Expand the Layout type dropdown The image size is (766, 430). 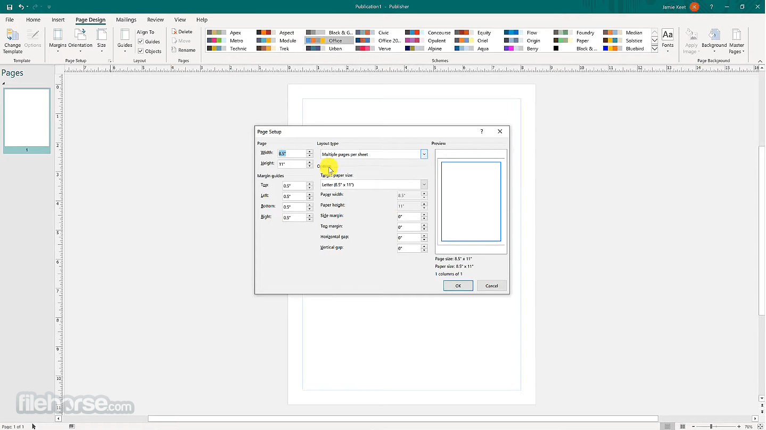click(x=424, y=154)
